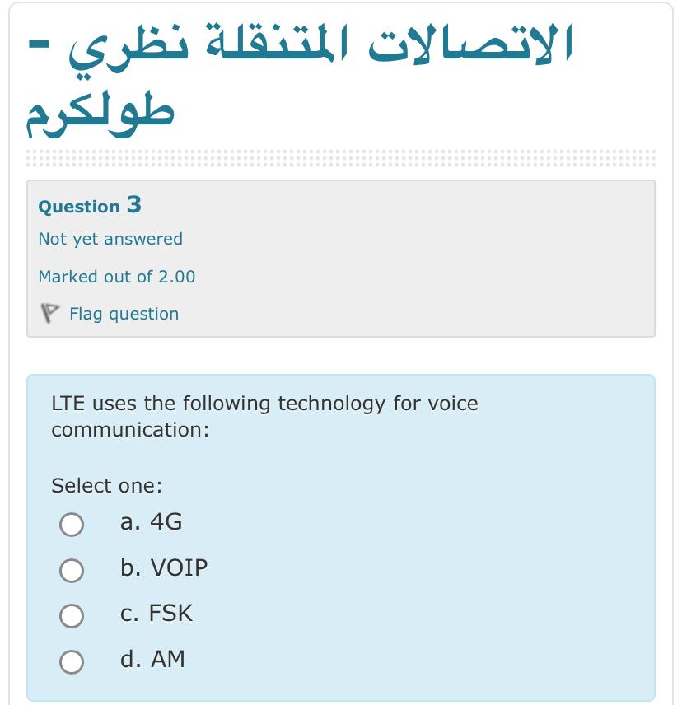The width and height of the screenshot is (682, 705).
Task: Click the label text b. VOIP
Action: coord(163,568)
